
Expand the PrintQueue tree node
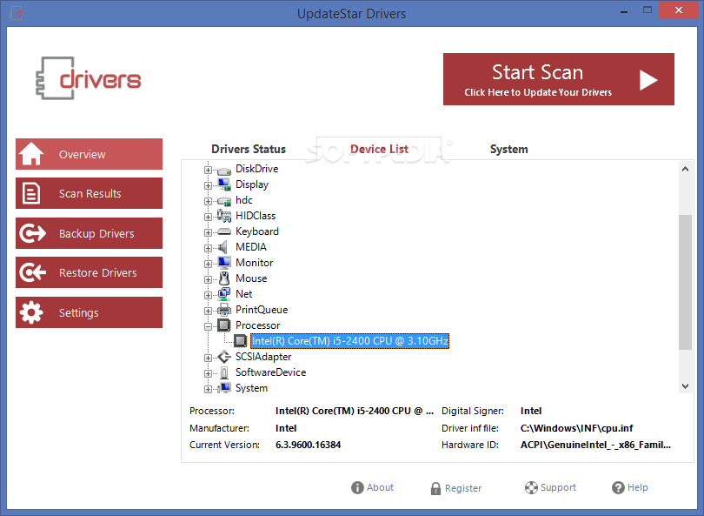[208, 311]
